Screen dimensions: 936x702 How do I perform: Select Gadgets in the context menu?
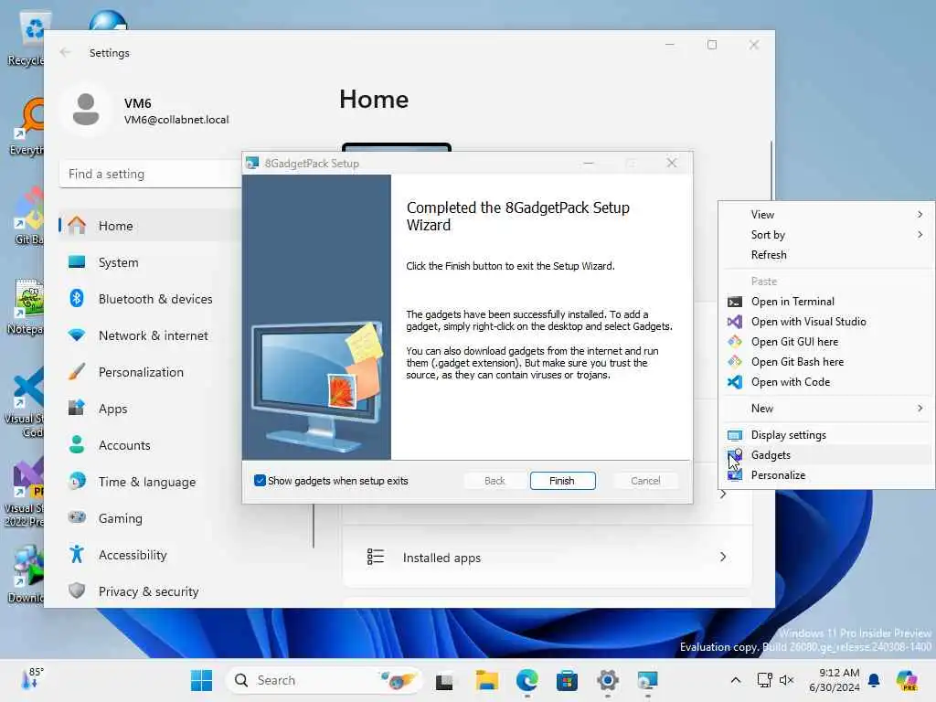coord(826,455)
